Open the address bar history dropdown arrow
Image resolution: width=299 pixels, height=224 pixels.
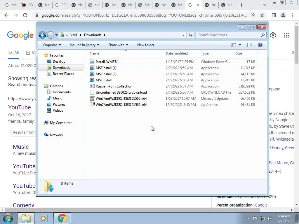click(184, 35)
